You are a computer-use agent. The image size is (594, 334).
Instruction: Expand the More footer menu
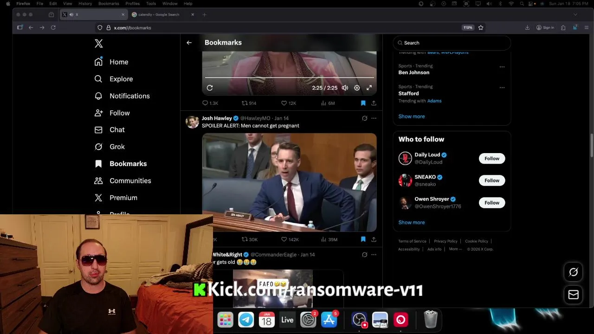click(x=455, y=249)
